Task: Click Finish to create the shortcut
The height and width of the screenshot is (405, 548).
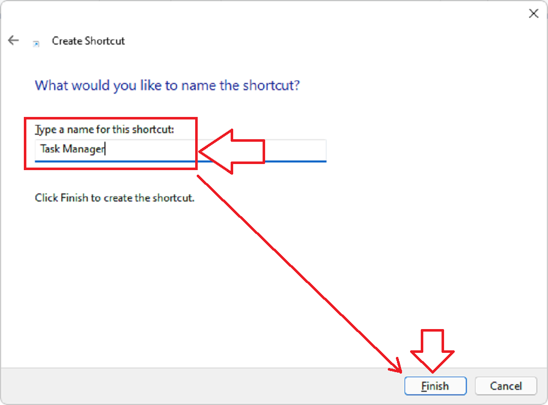Action: (435, 386)
